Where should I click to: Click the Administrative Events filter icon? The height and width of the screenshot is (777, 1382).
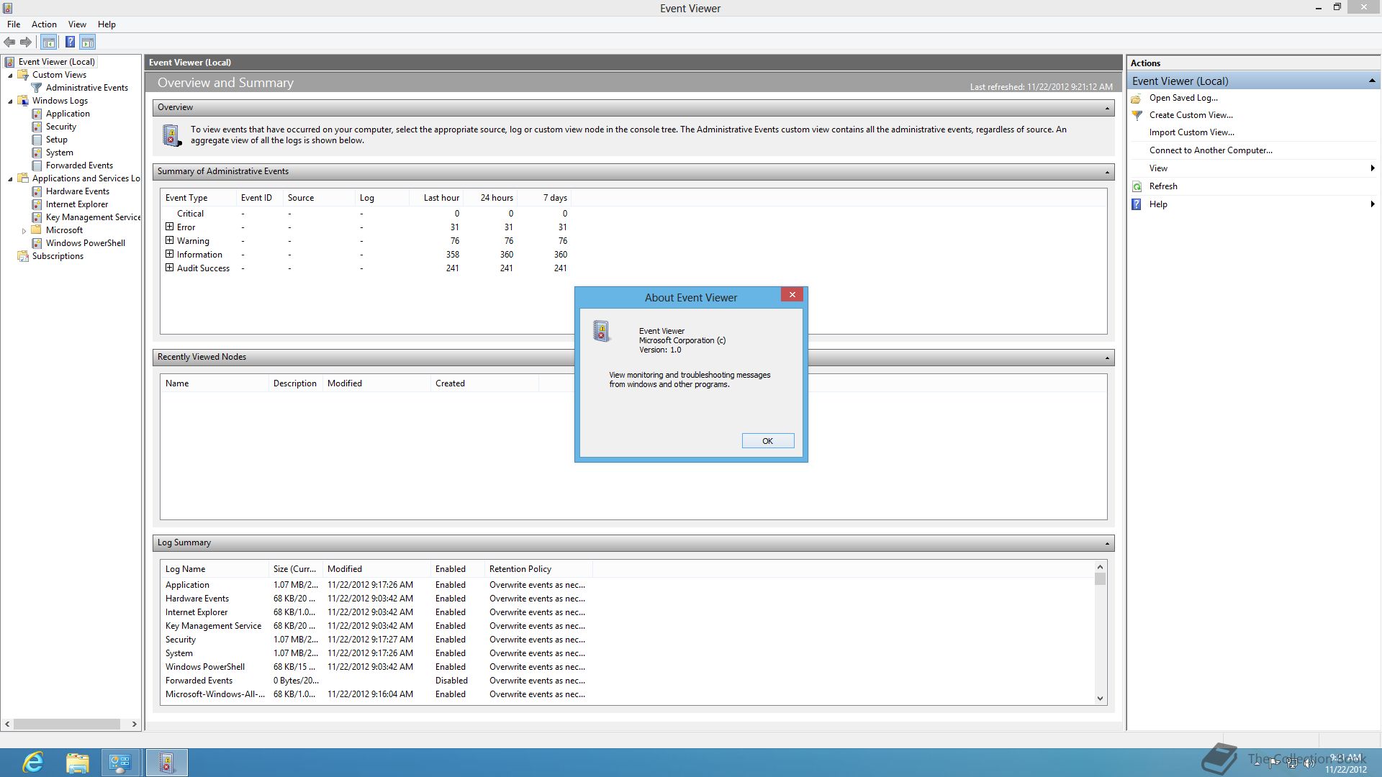37,88
